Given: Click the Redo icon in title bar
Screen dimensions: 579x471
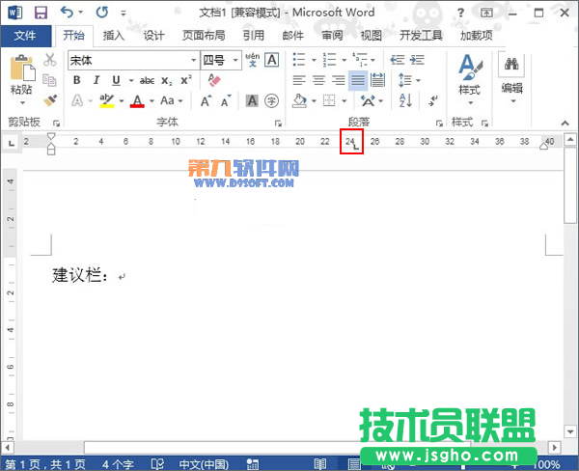Looking at the screenshot, I should coord(102,13).
